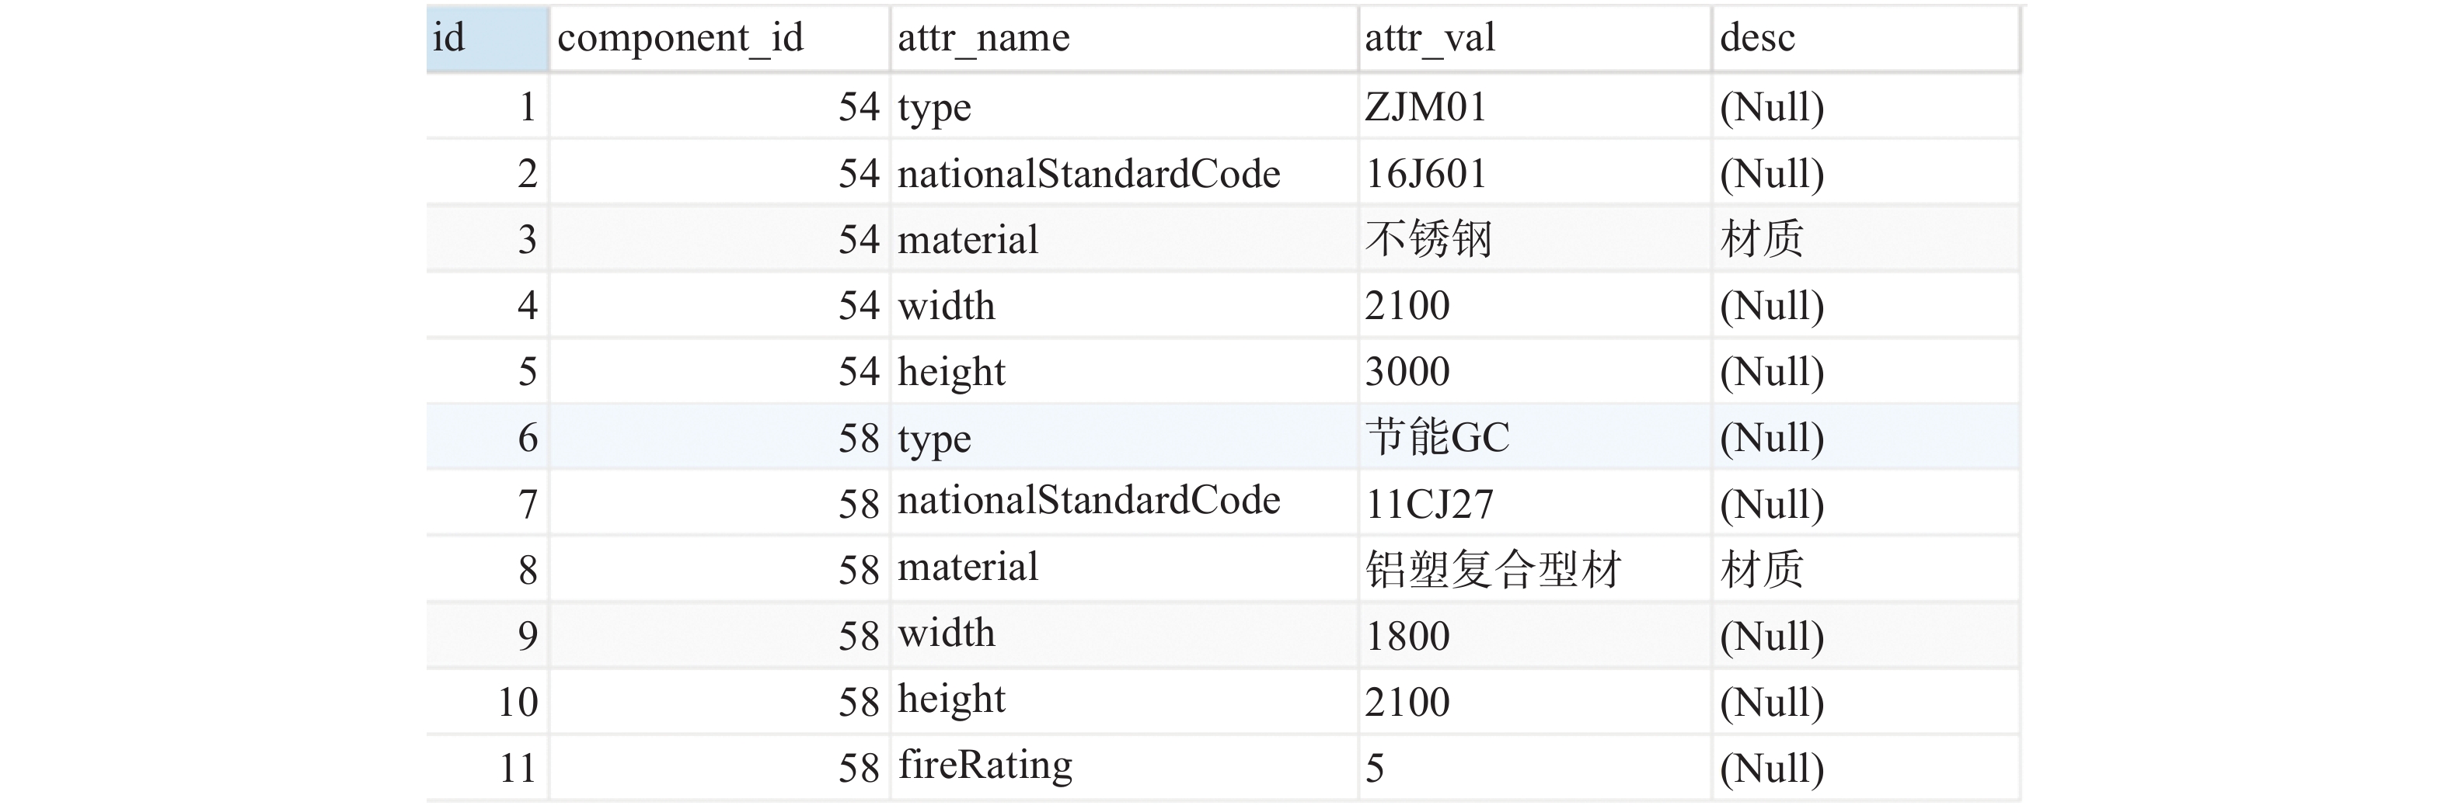Click 材质 desc cell in row 3
2448x809 pixels.
point(1867,239)
